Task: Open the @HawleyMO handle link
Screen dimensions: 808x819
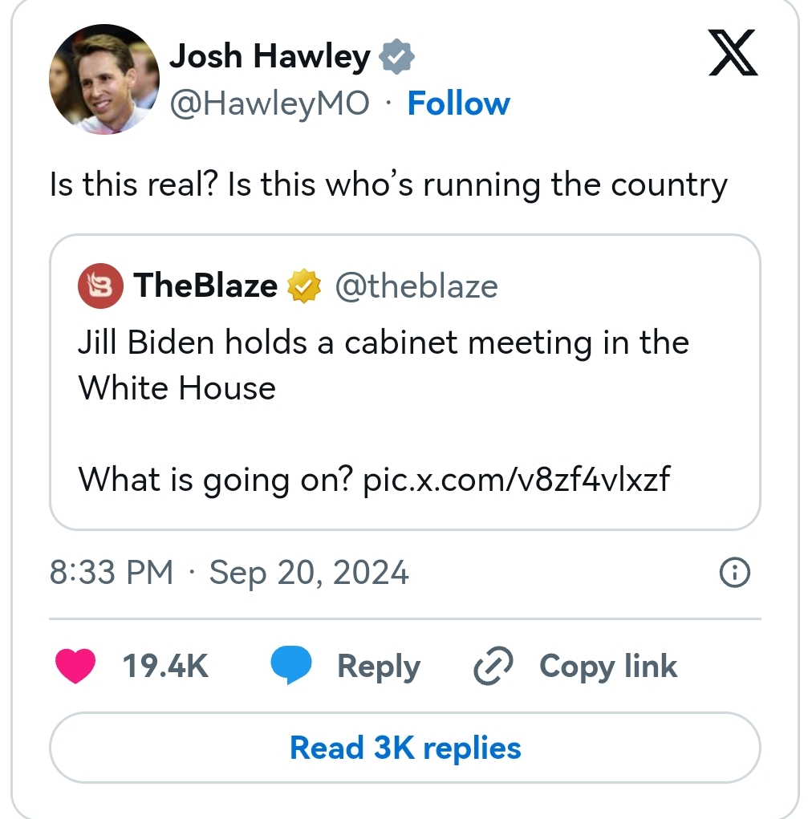Action: pyautogui.click(x=270, y=103)
